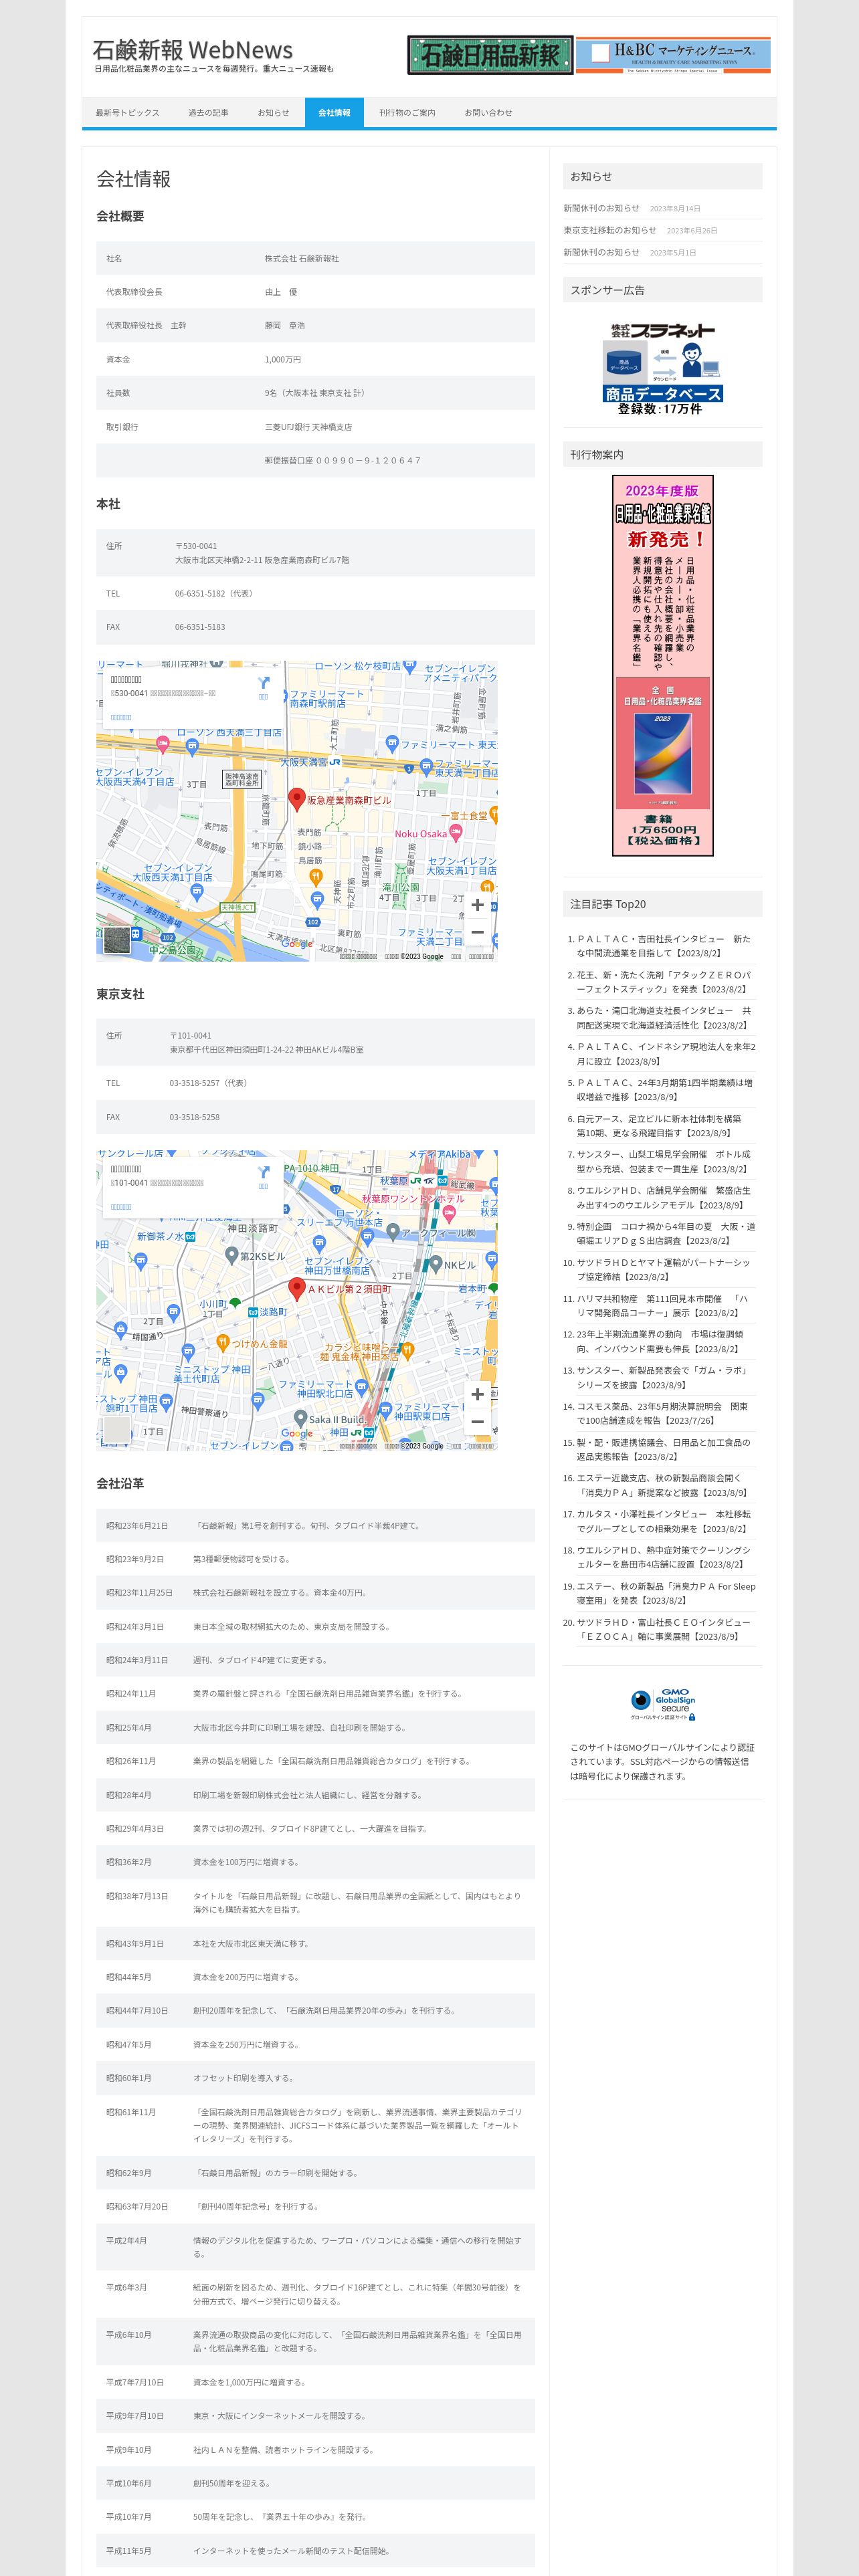This screenshot has height=2576, width=859.
Task: Open the 最新号トピックス tab
Action: click(x=127, y=113)
